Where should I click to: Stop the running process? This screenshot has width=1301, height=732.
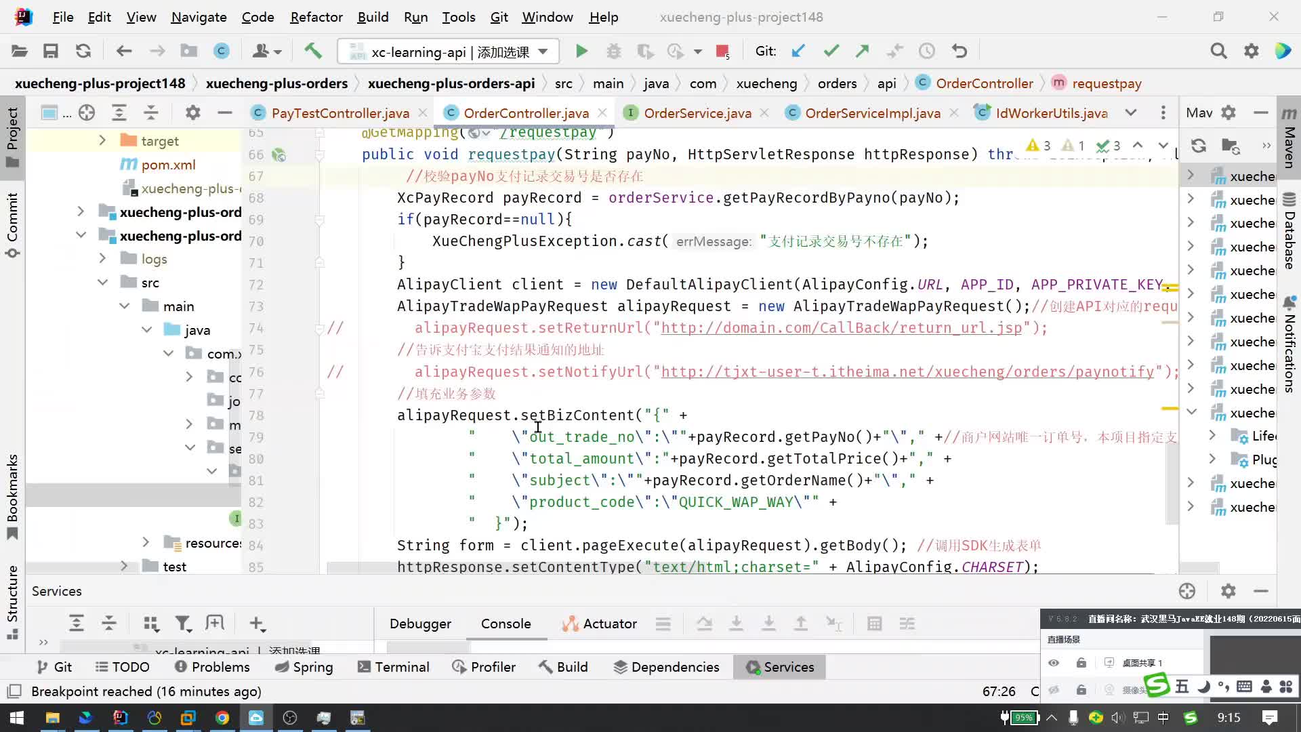[722, 51]
